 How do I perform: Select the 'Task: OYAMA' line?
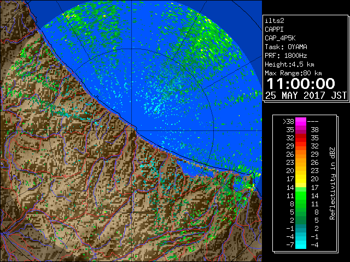pos(286,47)
